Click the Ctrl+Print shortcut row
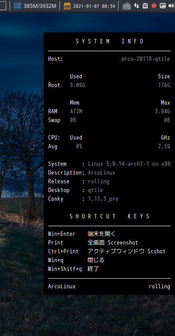175x336 pixels. 107,252
